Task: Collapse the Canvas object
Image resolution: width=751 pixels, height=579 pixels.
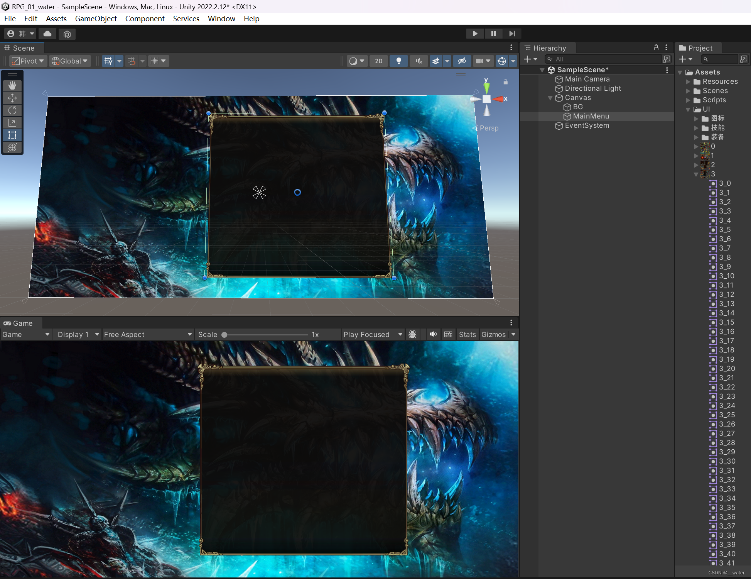Action: click(550, 98)
